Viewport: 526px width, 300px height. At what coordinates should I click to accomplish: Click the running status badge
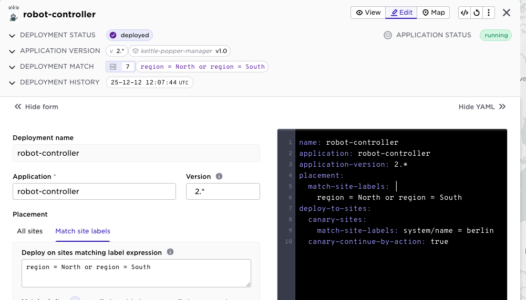[x=496, y=35]
